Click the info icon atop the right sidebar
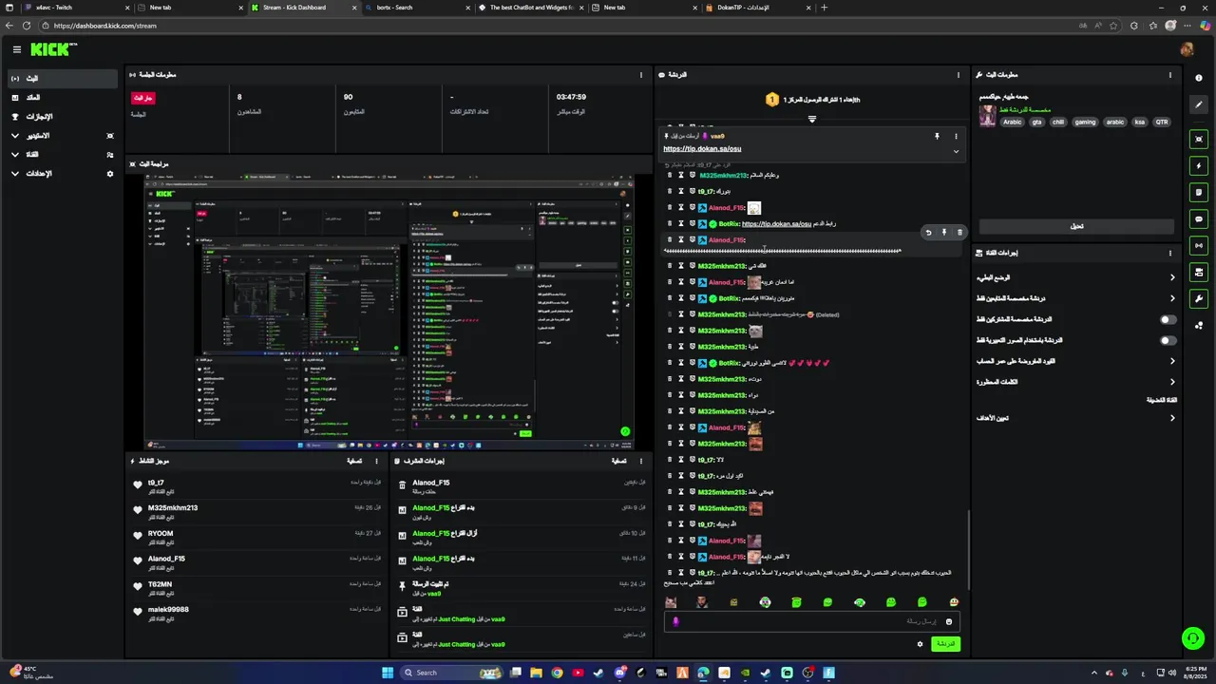 pyautogui.click(x=1199, y=78)
